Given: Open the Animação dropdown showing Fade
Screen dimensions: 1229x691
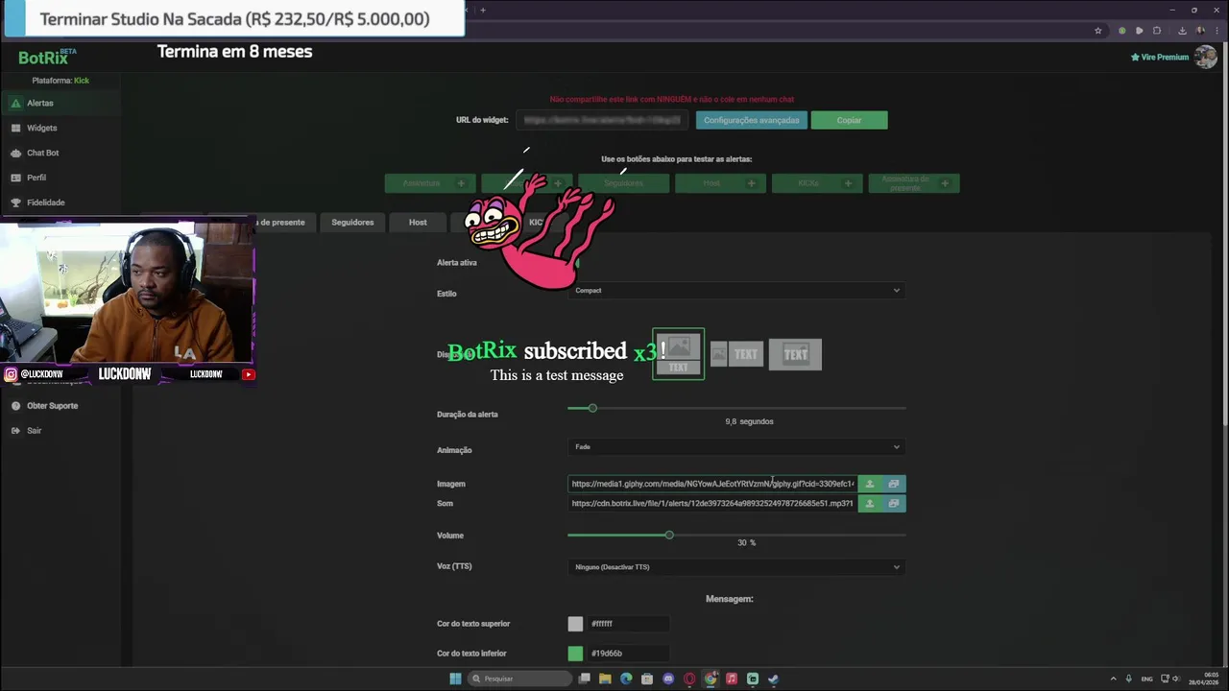Looking at the screenshot, I should click(x=736, y=447).
